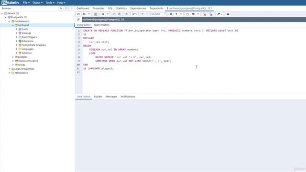Switch to the Query Editor tab

[84, 25]
